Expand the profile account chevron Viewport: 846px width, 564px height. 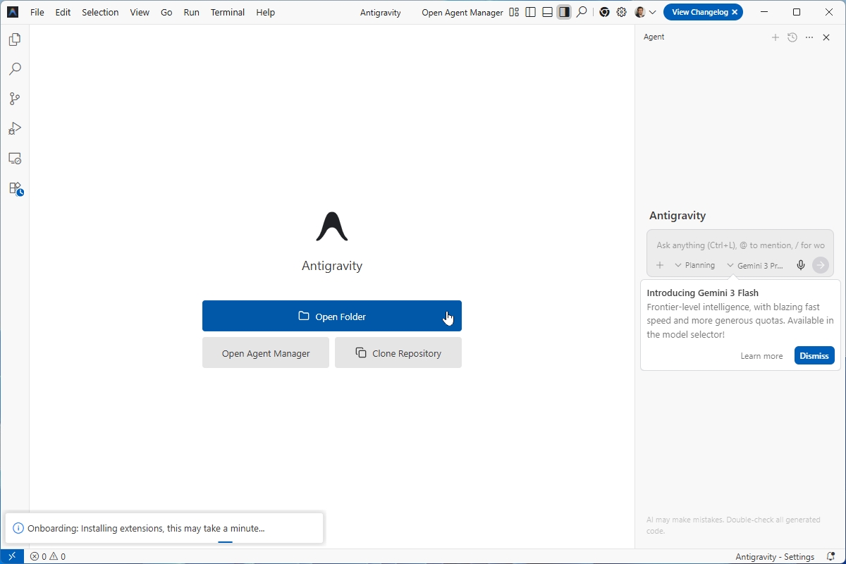coord(654,12)
